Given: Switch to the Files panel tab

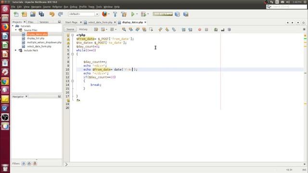Looking at the screenshot, I should tap(31, 22).
